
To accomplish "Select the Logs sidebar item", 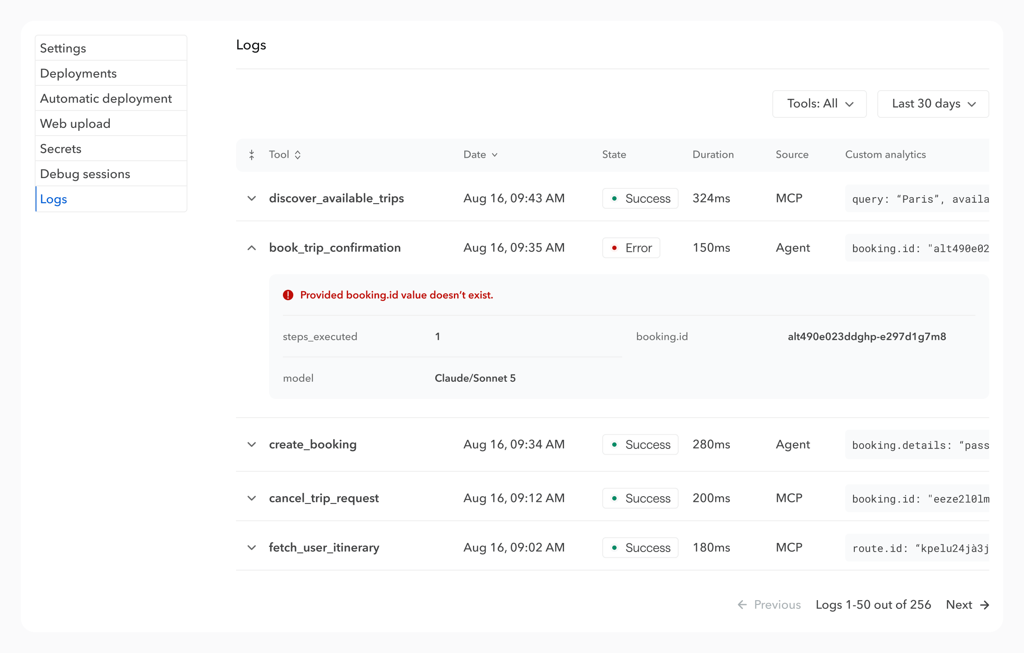I will click(111, 199).
